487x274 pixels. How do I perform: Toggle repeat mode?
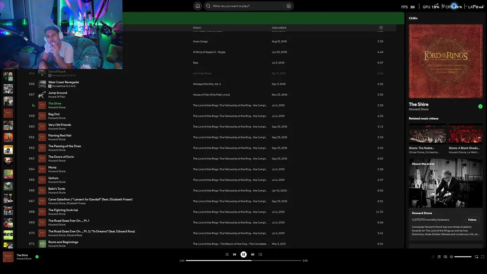pyautogui.click(x=260, y=255)
